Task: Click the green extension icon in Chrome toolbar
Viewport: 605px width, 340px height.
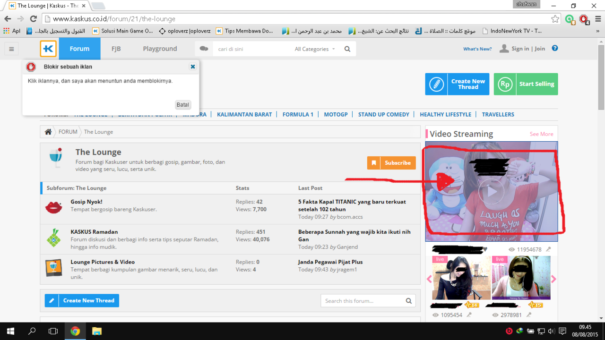Action: pyautogui.click(x=570, y=19)
